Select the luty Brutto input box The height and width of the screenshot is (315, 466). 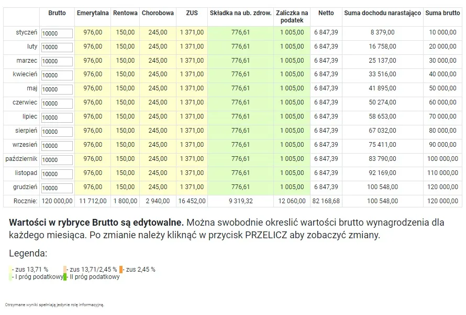click(56, 47)
